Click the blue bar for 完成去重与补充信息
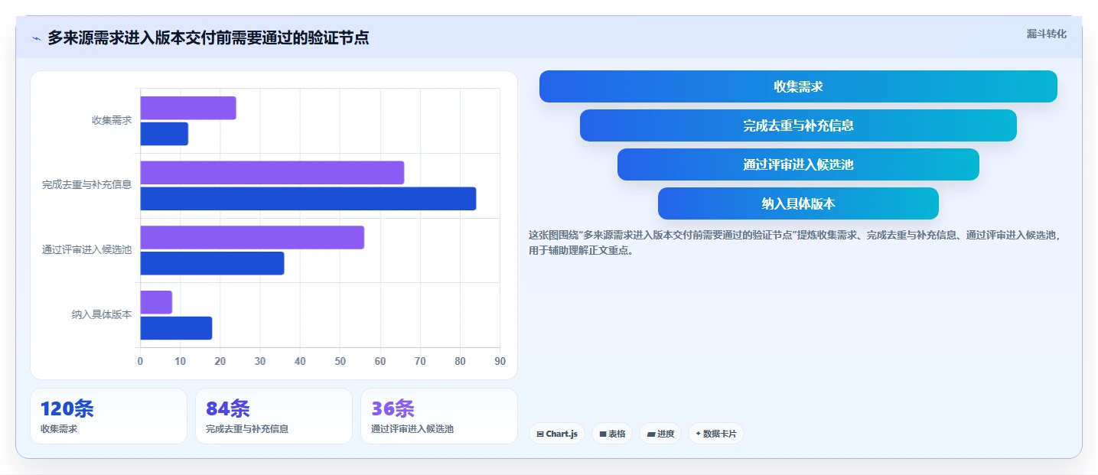1098x475 pixels. (x=308, y=199)
